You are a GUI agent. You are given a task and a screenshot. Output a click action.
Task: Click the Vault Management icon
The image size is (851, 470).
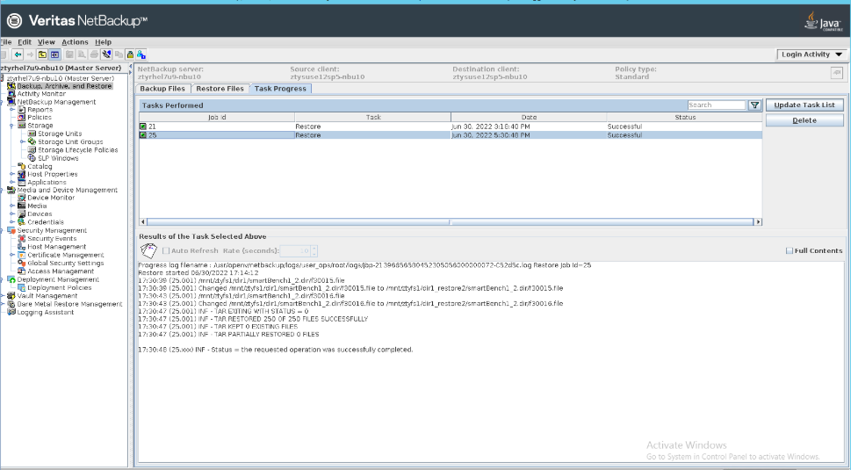[x=11, y=296]
